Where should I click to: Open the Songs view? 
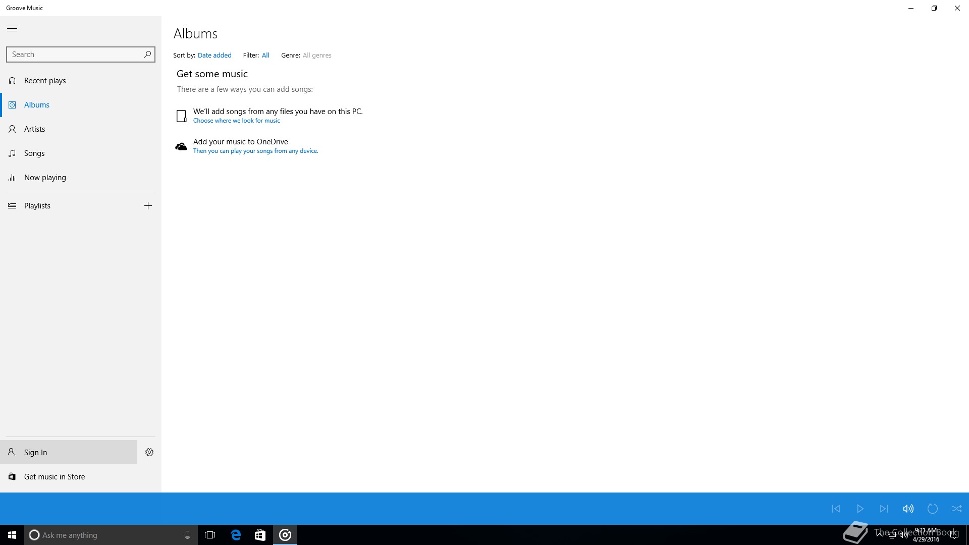pos(81,153)
